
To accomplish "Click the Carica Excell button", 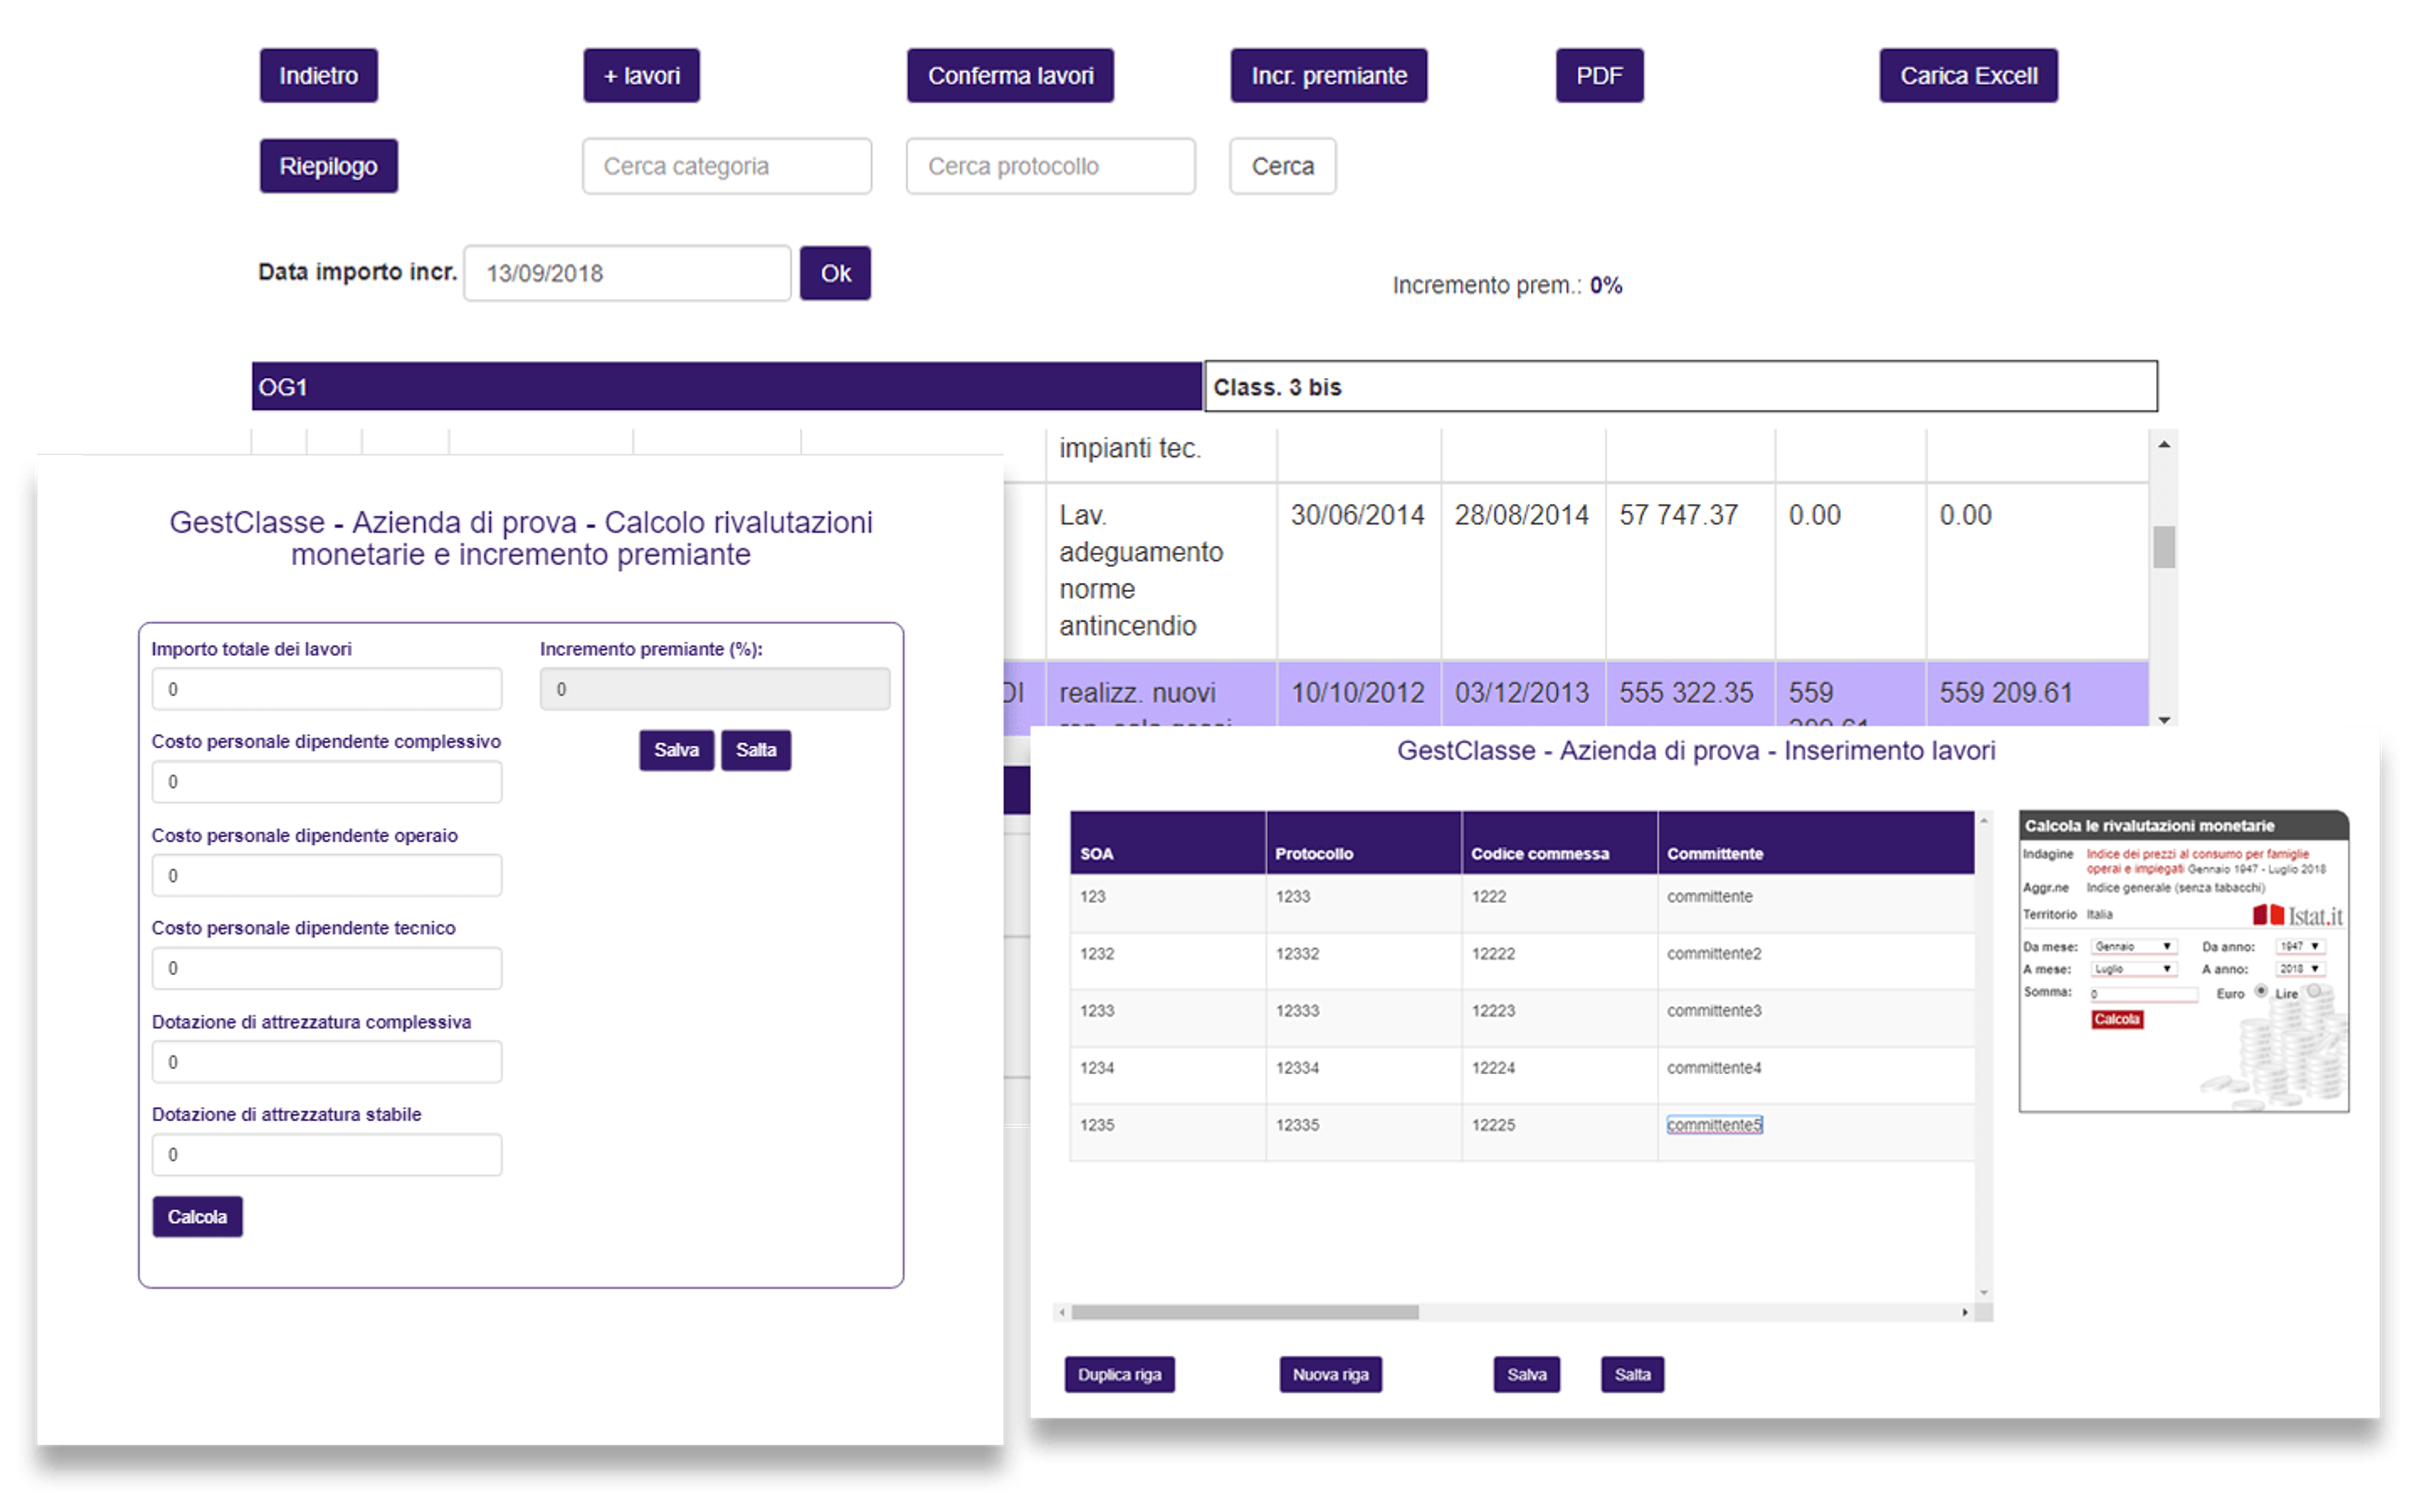I will click(x=1968, y=76).
